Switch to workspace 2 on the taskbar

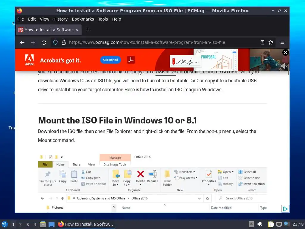pos(21,225)
